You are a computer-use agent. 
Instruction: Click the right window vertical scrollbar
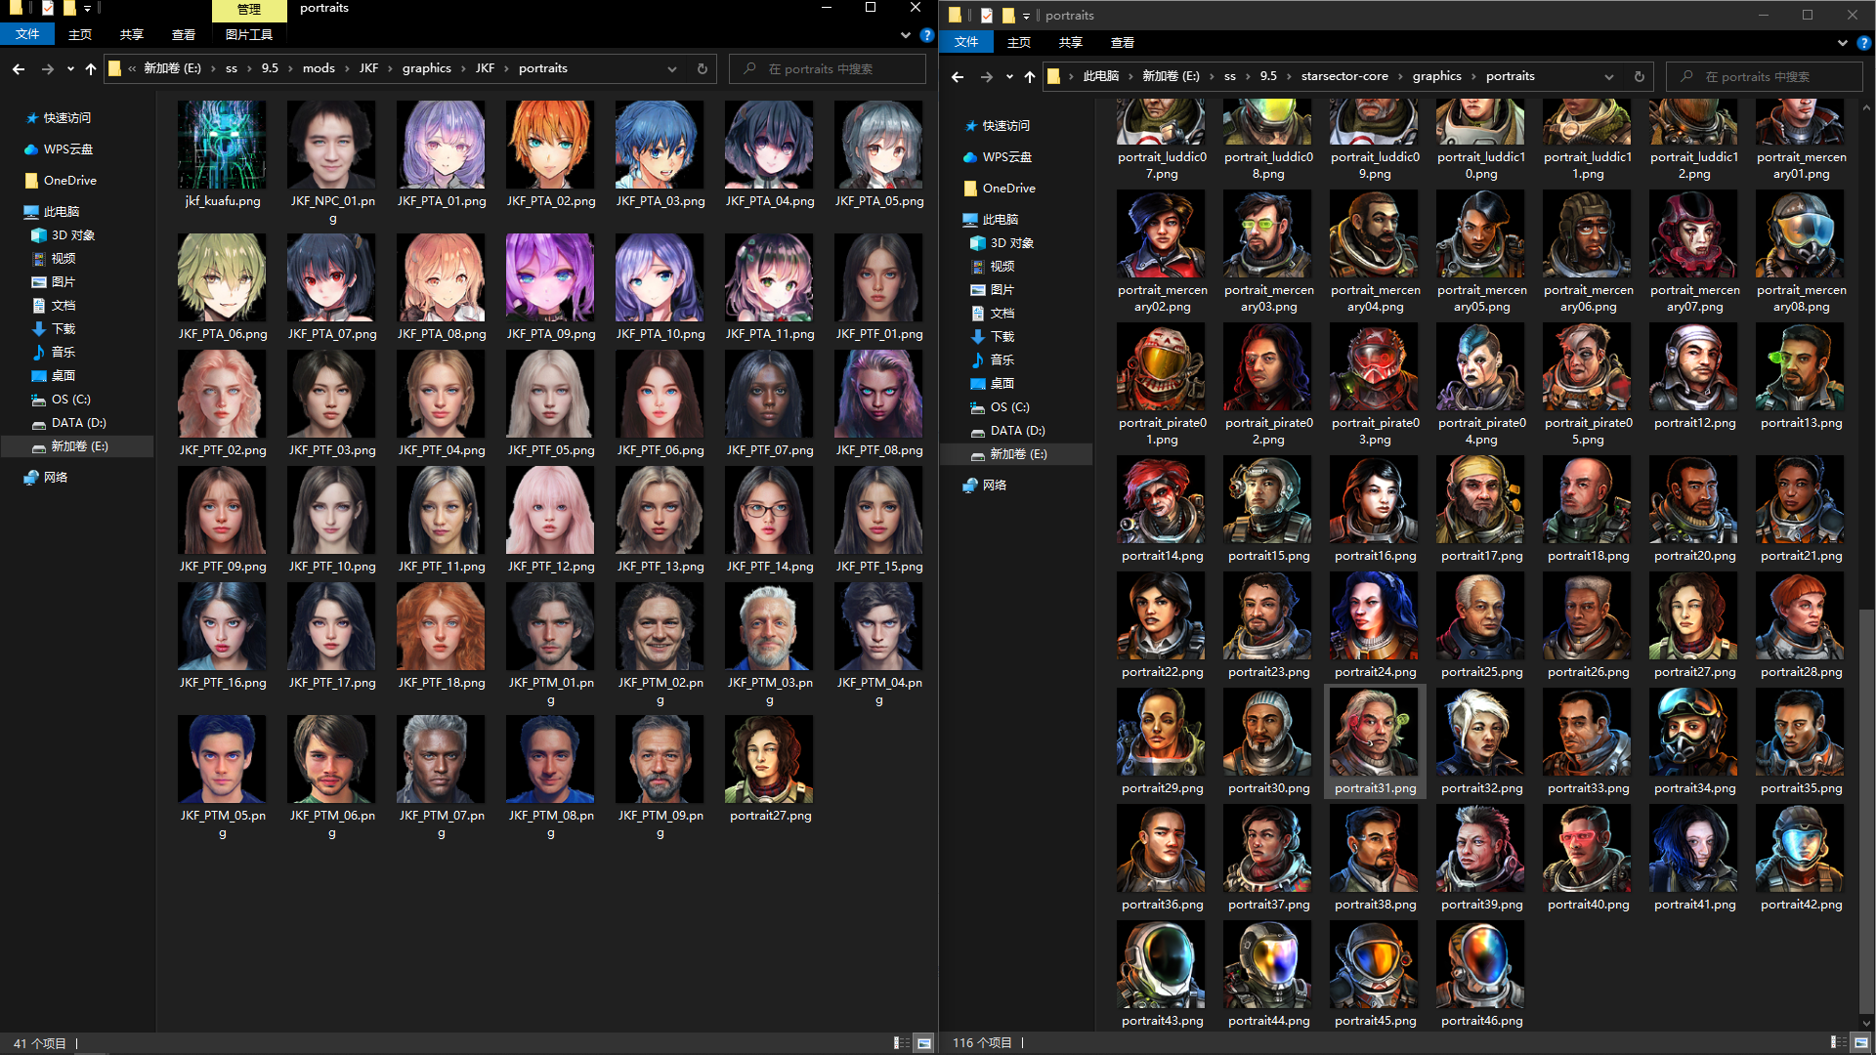(1866, 811)
